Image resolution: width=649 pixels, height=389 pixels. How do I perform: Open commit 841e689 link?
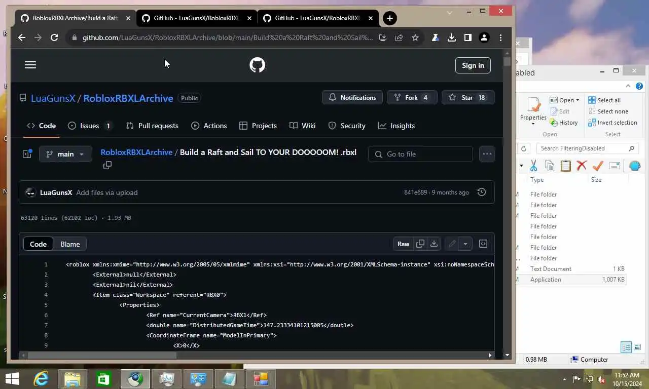(x=416, y=192)
